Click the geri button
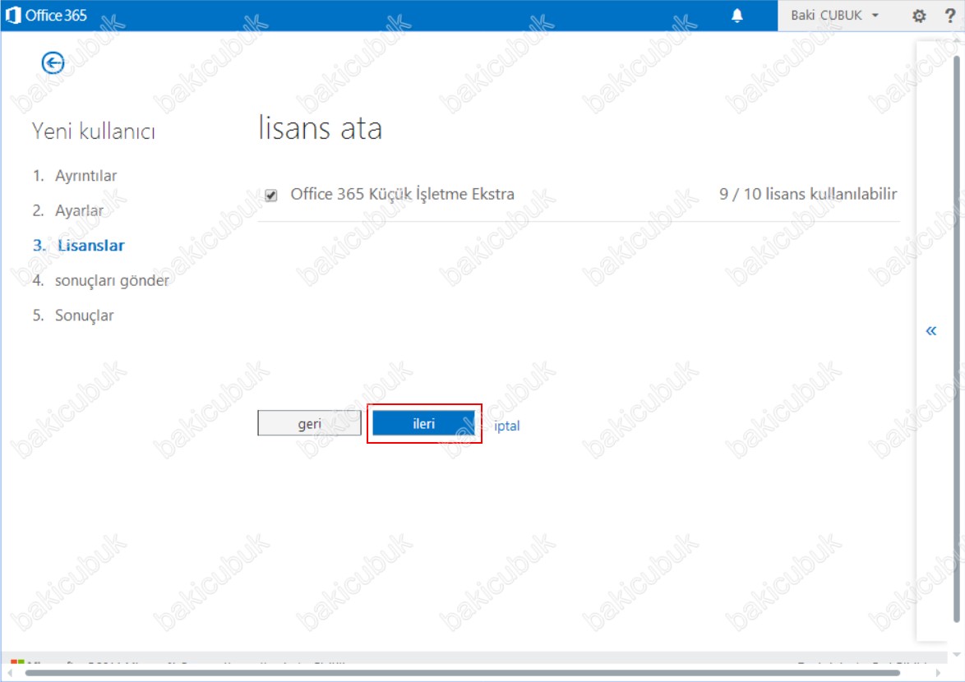Image resolution: width=965 pixels, height=682 pixels. click(310, 423)
